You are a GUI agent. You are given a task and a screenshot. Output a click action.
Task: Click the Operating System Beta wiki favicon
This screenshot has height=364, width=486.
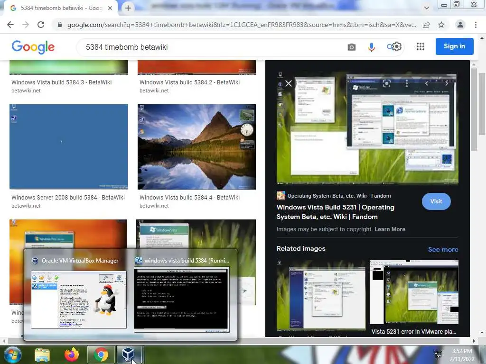(x=281, y=196)
